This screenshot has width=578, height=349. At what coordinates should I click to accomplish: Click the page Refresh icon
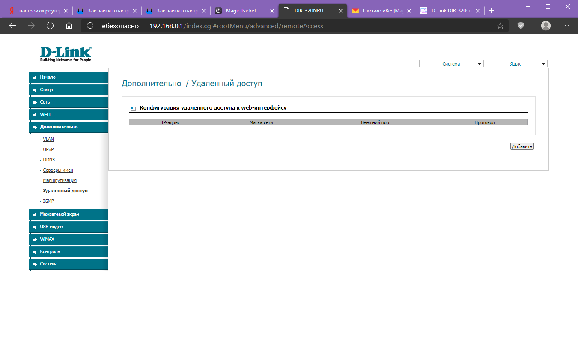click(x=50, y=26)
